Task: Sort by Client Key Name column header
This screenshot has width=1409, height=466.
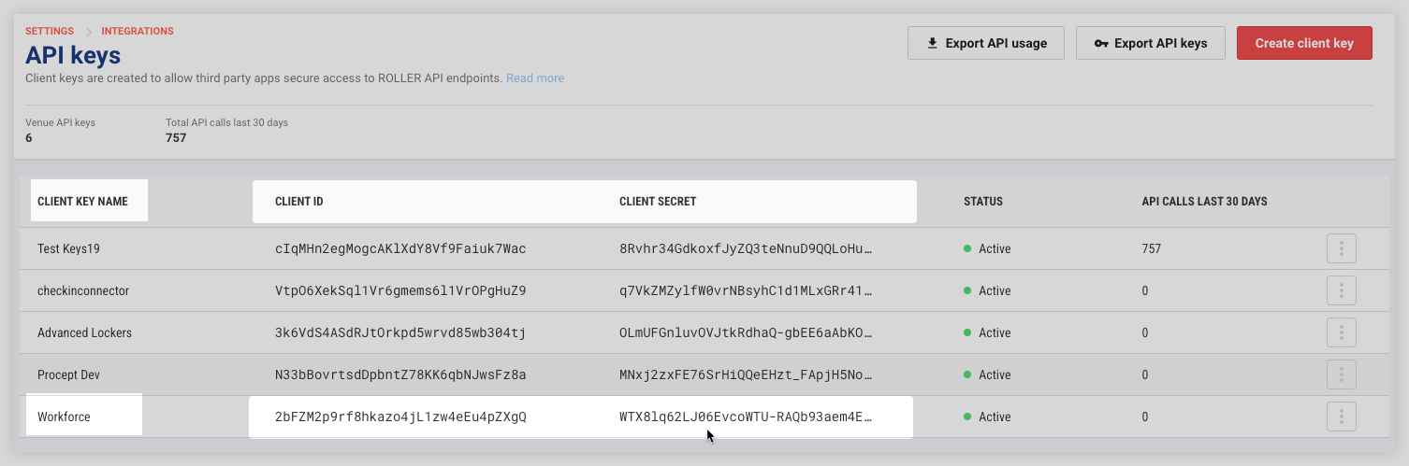Action: tap(82, 202)
